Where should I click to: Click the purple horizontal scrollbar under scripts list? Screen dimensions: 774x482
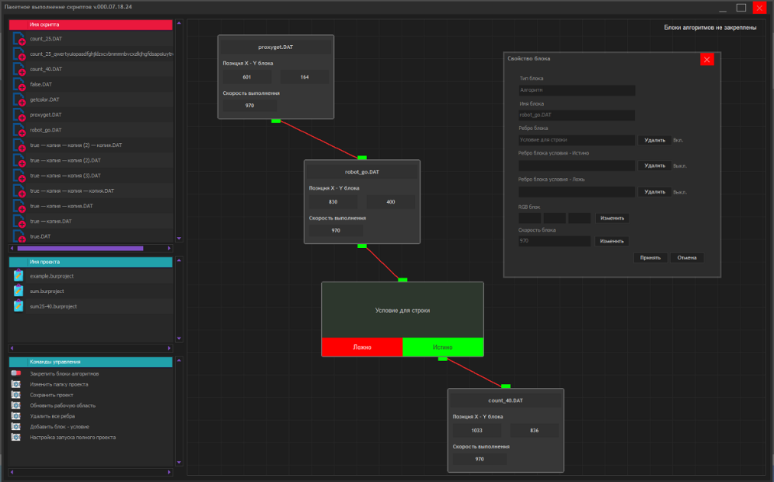pyautogui.click(x=80, y=249)
